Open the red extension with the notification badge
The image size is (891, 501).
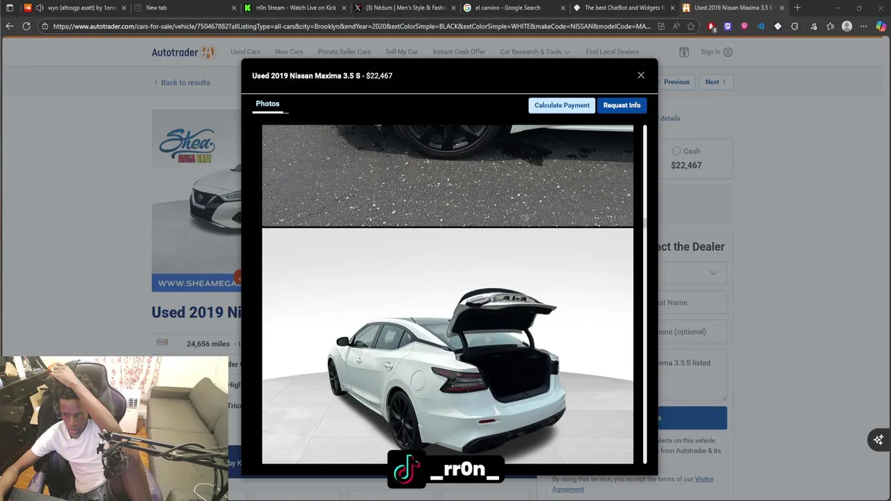point(711,26)
